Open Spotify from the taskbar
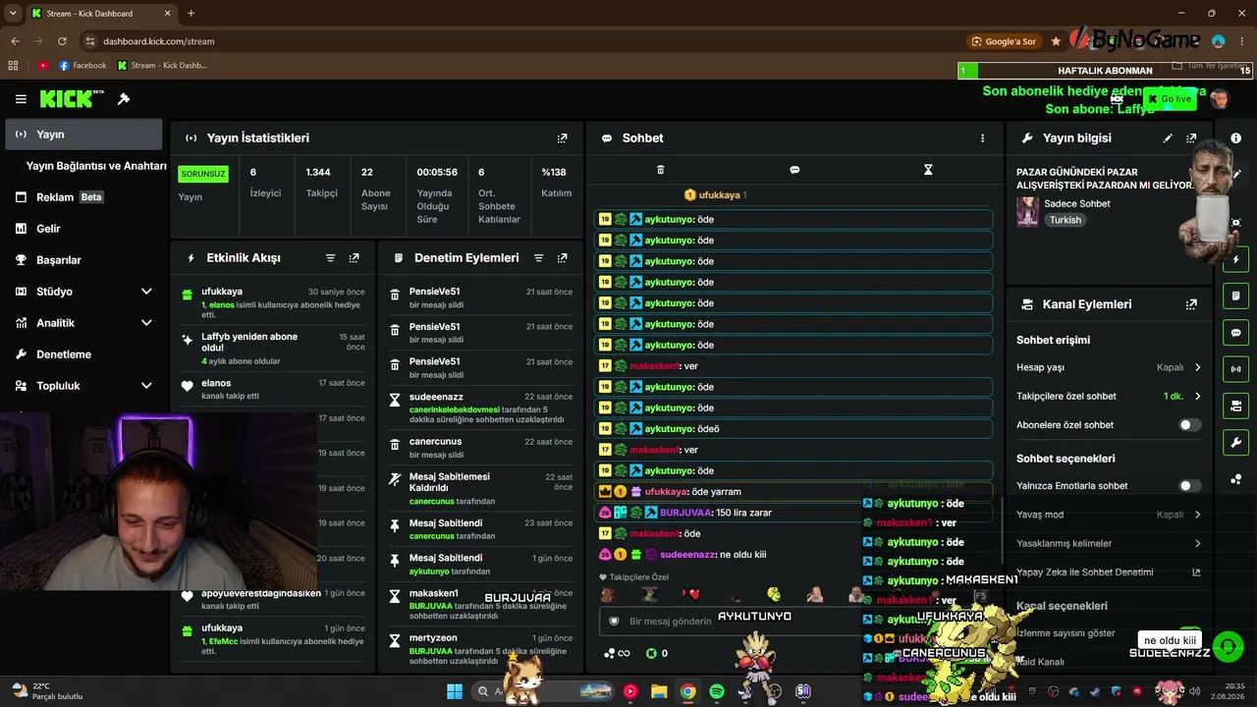 pyautogui.click(x=717, y=691)
